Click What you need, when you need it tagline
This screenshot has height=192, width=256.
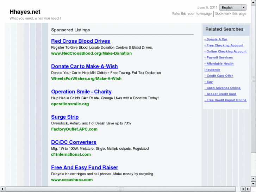coord(35,18)
